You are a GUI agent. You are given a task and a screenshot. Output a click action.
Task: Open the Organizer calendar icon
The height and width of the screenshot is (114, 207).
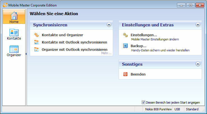(14, 49)
